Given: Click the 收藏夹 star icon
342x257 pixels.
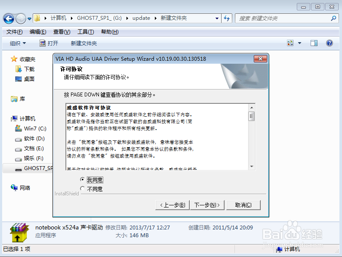Looking at the screenshot, I should 14,59.
